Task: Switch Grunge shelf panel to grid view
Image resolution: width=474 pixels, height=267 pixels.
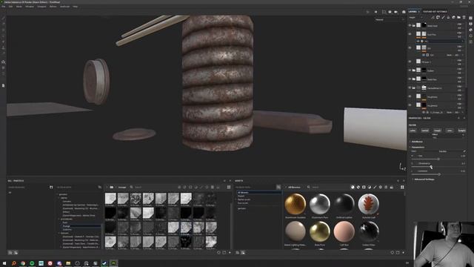Action: point(229,187)
